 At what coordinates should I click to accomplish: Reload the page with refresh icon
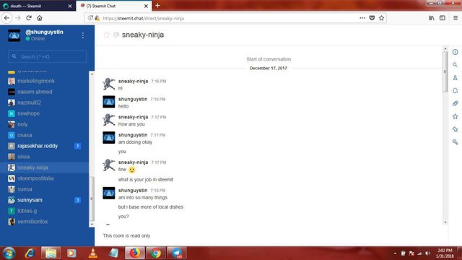(x=29, y=18)
